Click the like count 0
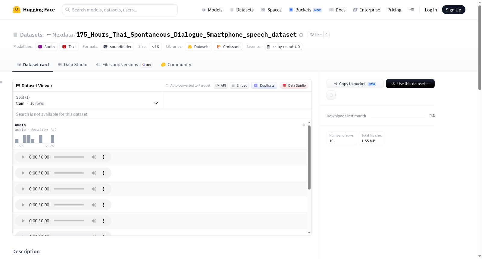The width and height of the screenshot is (482, 259). pos(326,35)
